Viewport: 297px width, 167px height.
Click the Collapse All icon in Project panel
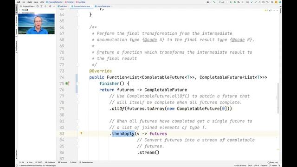click(x=45, y=6)
